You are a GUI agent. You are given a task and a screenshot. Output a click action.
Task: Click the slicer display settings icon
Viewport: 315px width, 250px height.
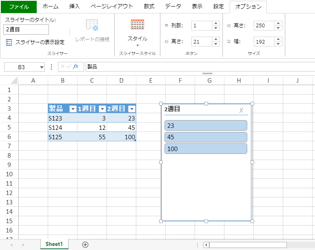9,42
